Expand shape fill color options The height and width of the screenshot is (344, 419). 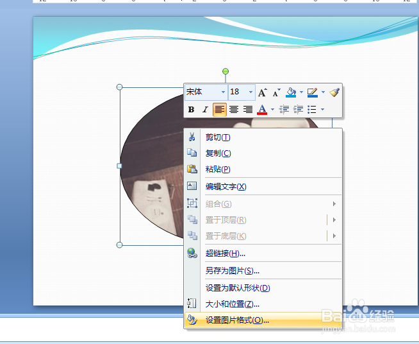coord(301,92)
